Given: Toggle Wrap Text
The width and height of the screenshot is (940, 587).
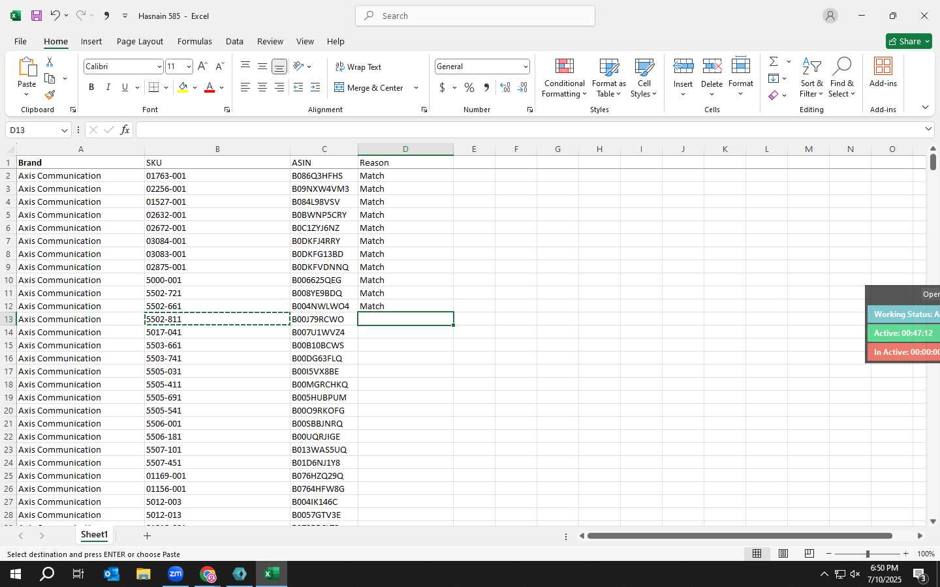Looking at the screenshot, I should (x=358, y=67).
